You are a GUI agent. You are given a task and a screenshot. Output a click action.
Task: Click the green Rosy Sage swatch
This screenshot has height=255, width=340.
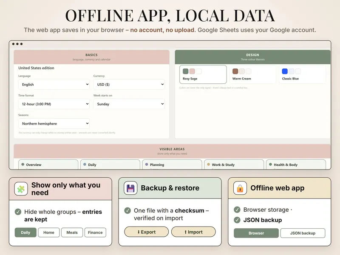186,71
